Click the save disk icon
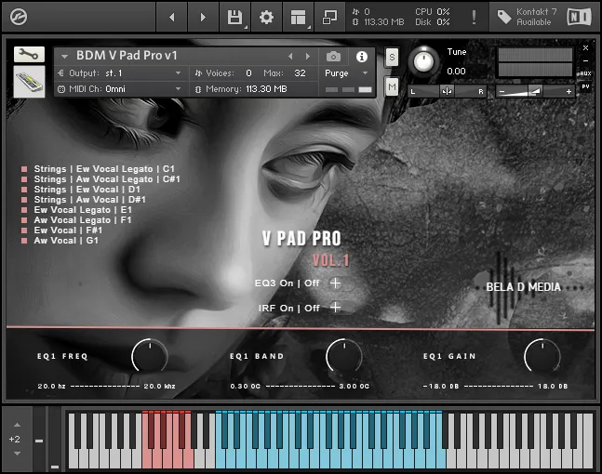 (234, 17)
